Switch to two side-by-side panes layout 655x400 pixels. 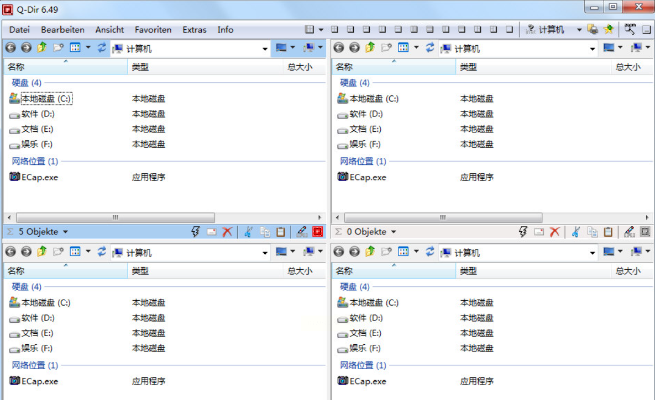point(382,29)
